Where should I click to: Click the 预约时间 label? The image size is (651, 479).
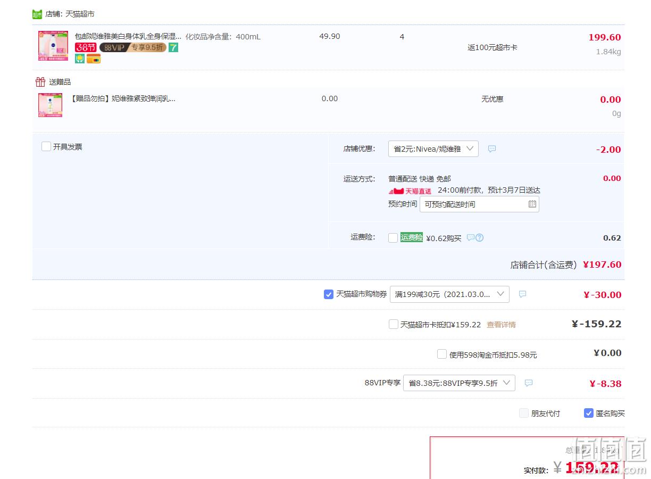(403, 204)
